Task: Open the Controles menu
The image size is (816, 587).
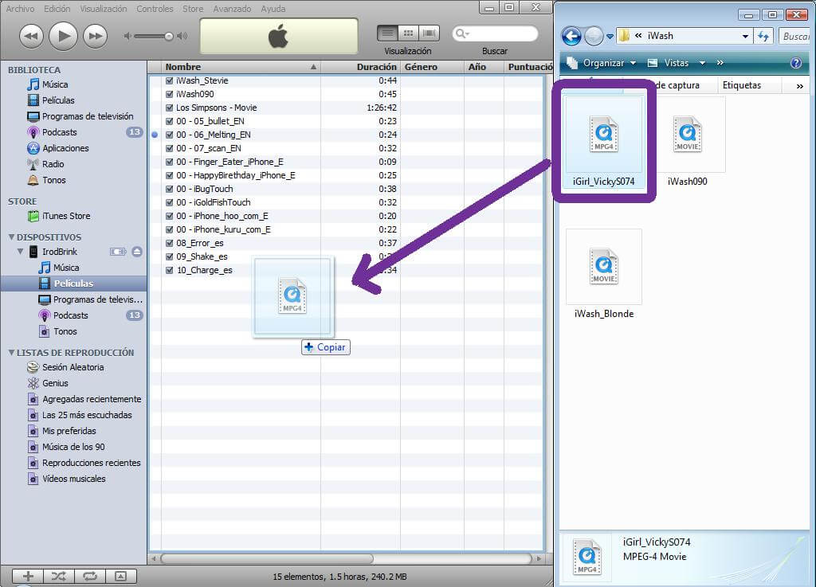Action: 155,8
